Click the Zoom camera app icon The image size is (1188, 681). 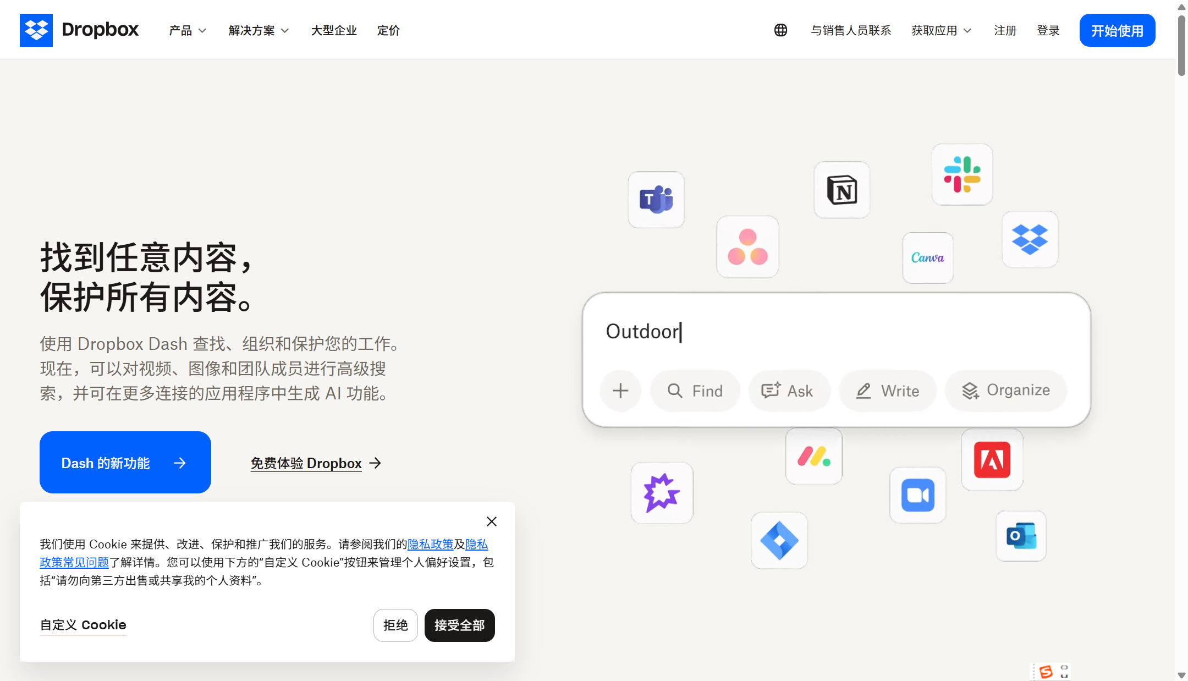pos(917,495)
